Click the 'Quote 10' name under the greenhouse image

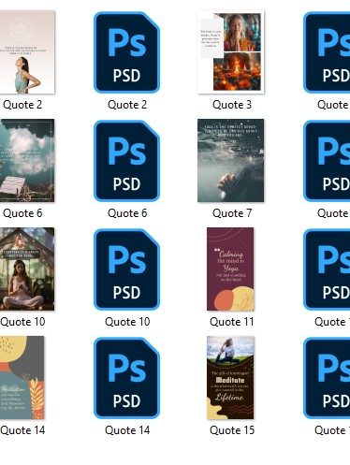click(22, 322)
